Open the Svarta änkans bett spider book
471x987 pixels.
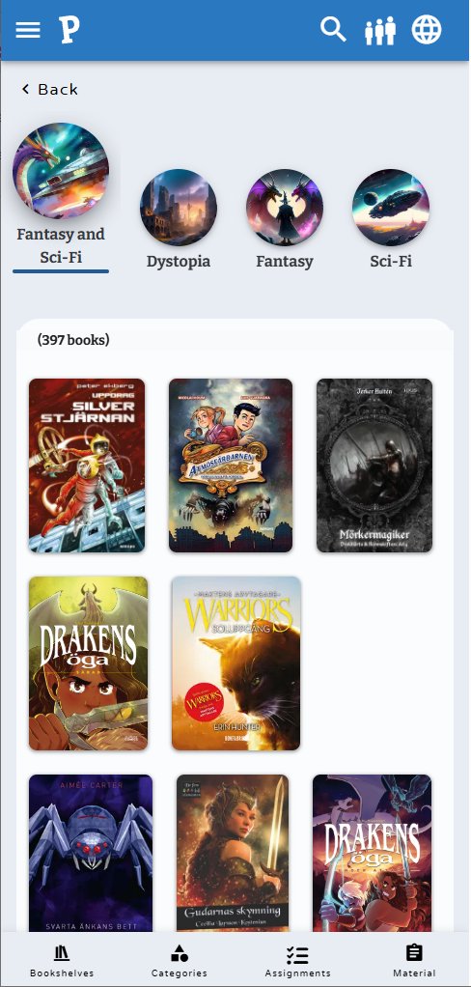pos(91,853)
